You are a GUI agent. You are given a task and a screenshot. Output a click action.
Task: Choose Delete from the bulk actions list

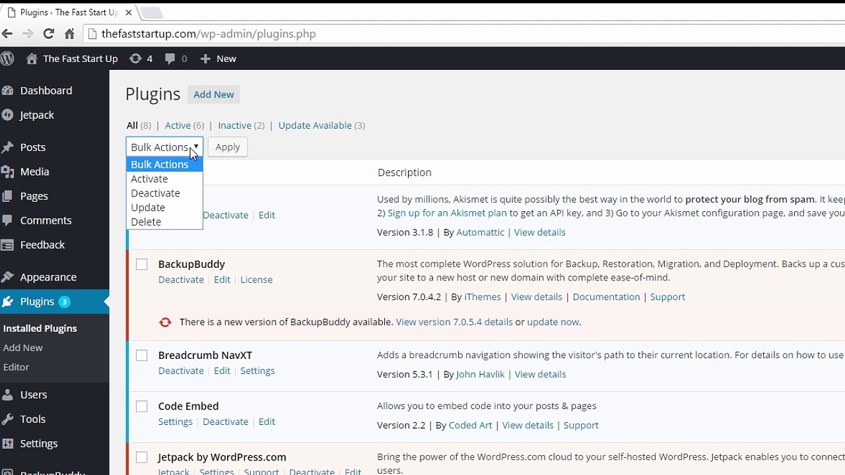click(x=164, y=222)
